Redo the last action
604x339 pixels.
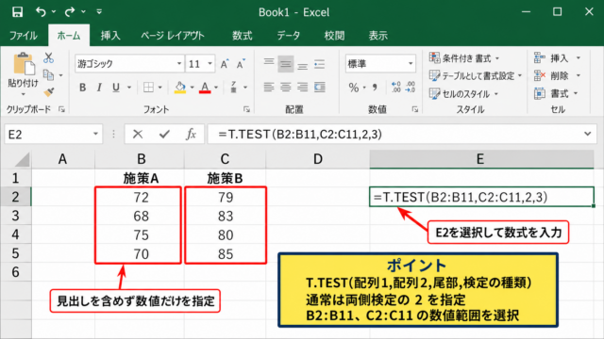point(70,12)
